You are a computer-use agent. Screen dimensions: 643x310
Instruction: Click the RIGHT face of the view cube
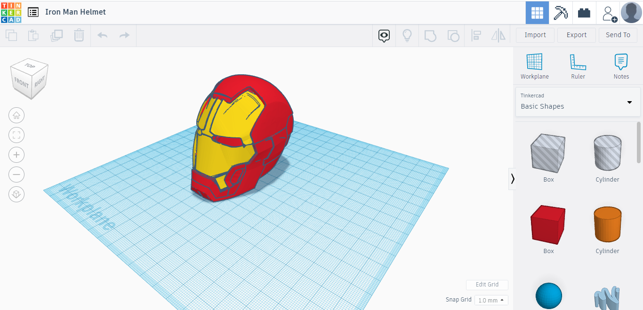40,81
